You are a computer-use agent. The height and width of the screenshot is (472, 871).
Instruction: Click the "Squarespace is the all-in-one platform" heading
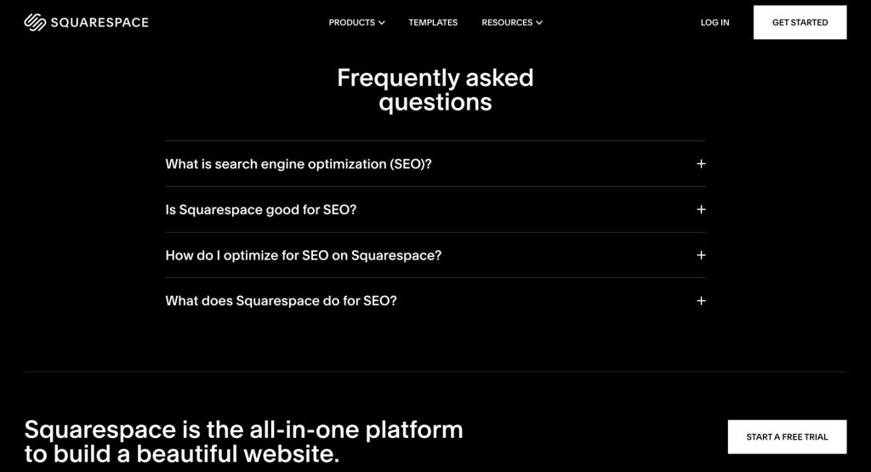pos(243,441)
